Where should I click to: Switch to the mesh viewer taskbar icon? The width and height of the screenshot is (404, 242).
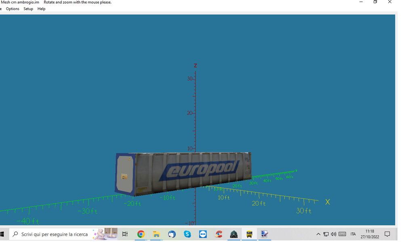point(264,234)
